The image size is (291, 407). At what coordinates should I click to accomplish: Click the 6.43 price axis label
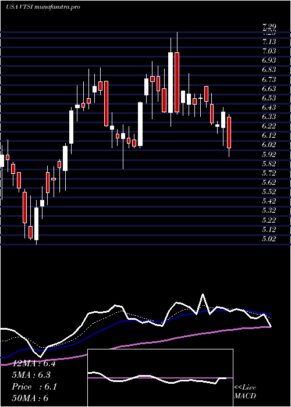tap(269, 108)
